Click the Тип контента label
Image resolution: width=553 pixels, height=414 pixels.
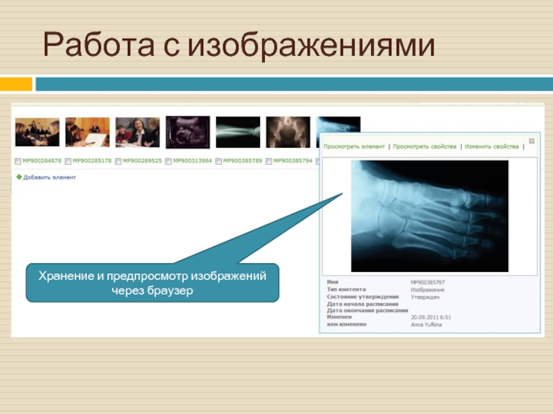coord(346,289)
